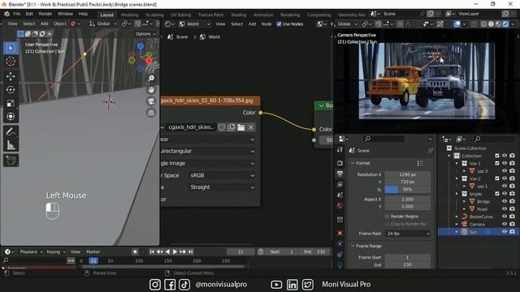Open Color Space sRGB dropdown
520x292 pixels.
222,175
